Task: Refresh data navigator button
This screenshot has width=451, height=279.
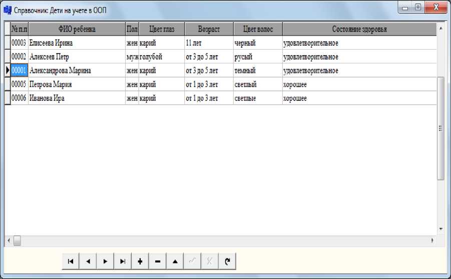Action: click(227, 261)
